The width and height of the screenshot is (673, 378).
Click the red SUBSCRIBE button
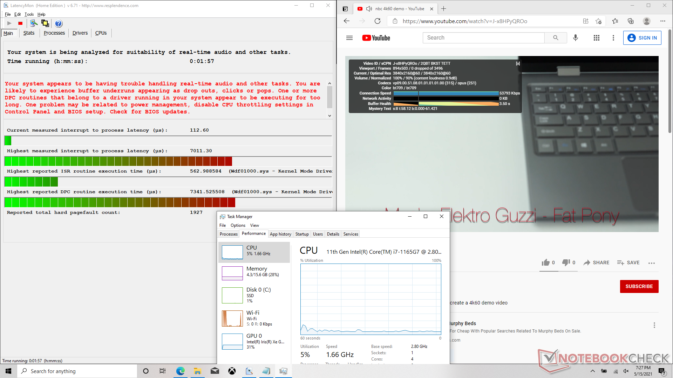point(639,286)
